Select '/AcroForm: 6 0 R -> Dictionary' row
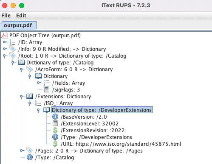This screenshot has width=212, height=164. [74, 69]
